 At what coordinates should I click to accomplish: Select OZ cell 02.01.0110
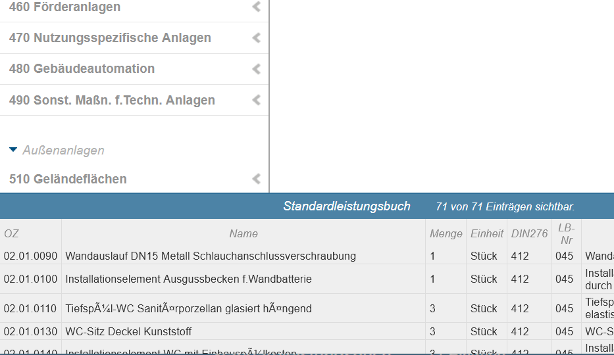[x=30, y=308]
